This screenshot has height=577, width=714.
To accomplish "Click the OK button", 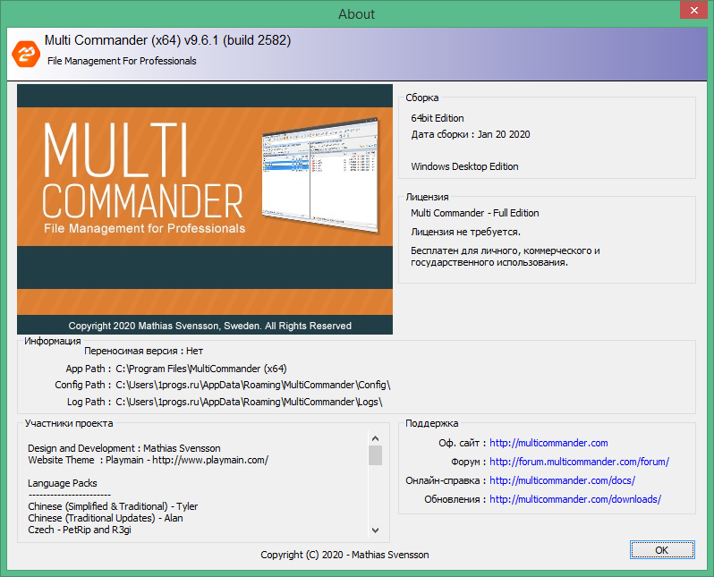I will [662, 549].
